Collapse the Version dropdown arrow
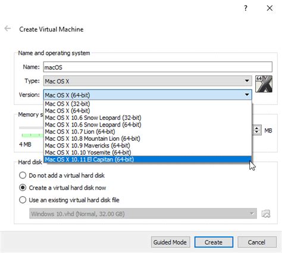The height and width of the screenshot is (253, 282). [247, 95]
